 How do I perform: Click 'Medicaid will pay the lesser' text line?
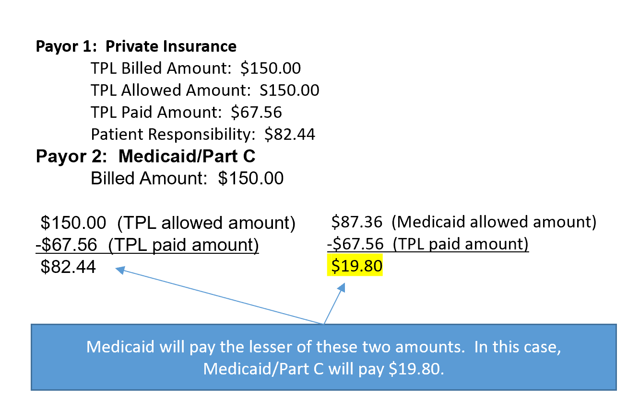[324, 347]
